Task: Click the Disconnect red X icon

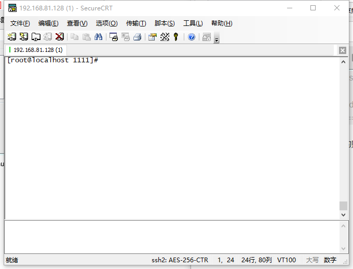Action: pos(60,37)
